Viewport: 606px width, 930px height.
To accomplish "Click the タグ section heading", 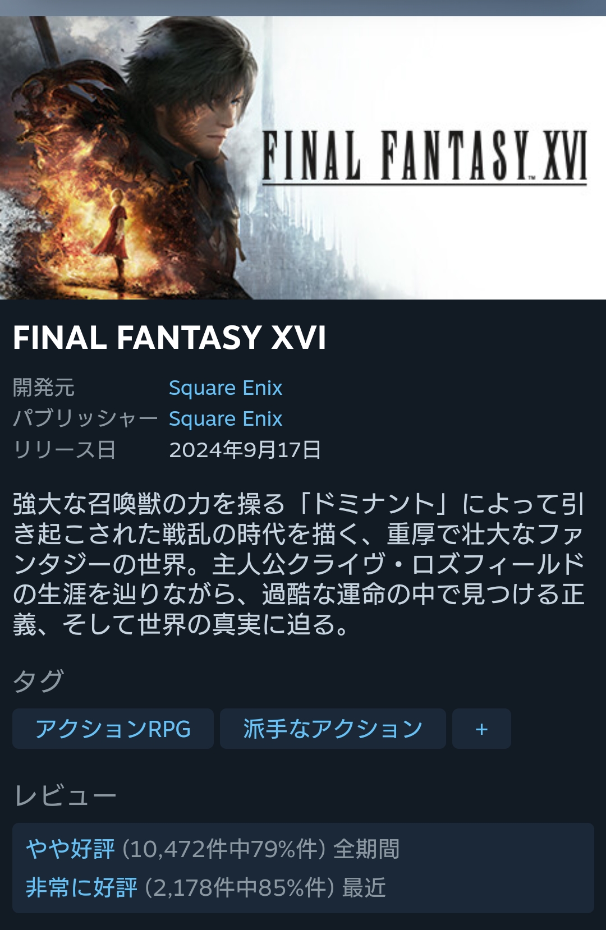I will click(38, 681).
